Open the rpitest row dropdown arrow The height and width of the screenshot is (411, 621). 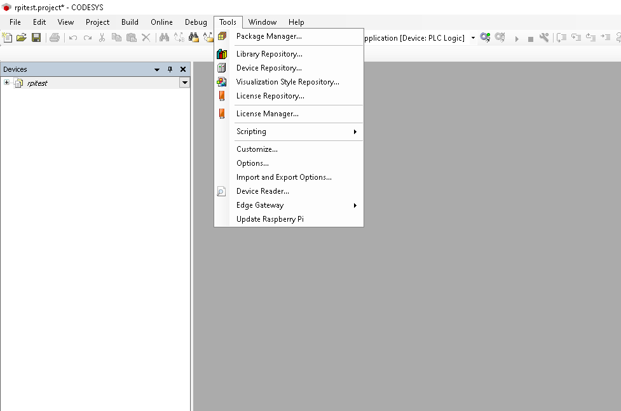184,83
